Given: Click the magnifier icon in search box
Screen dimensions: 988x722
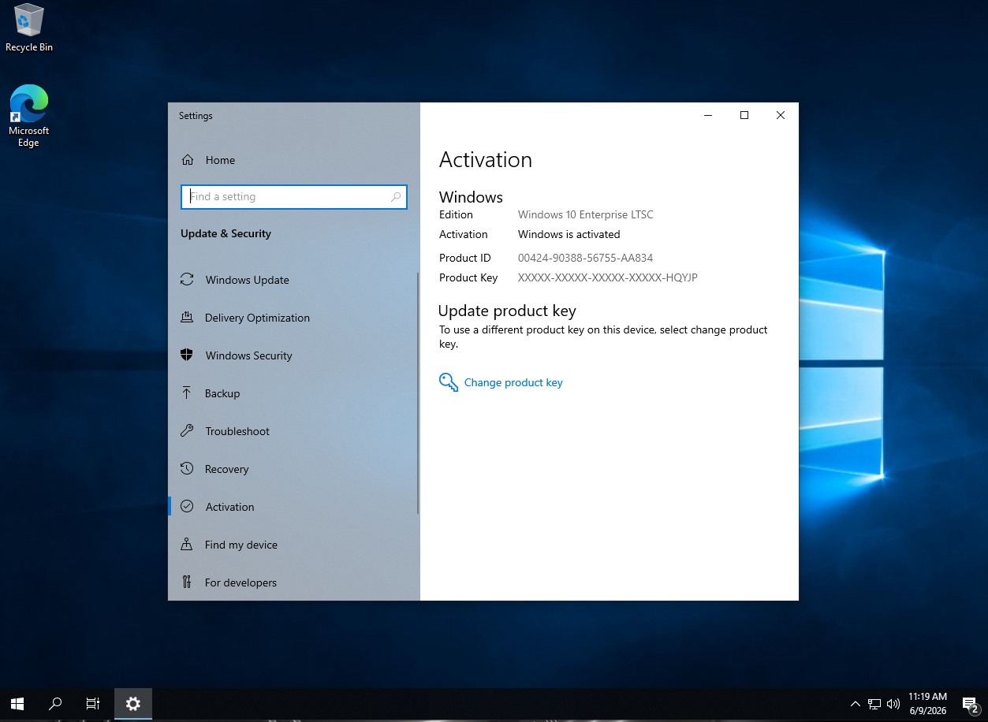Looking at the screenshot, I should tap(396, 197).
